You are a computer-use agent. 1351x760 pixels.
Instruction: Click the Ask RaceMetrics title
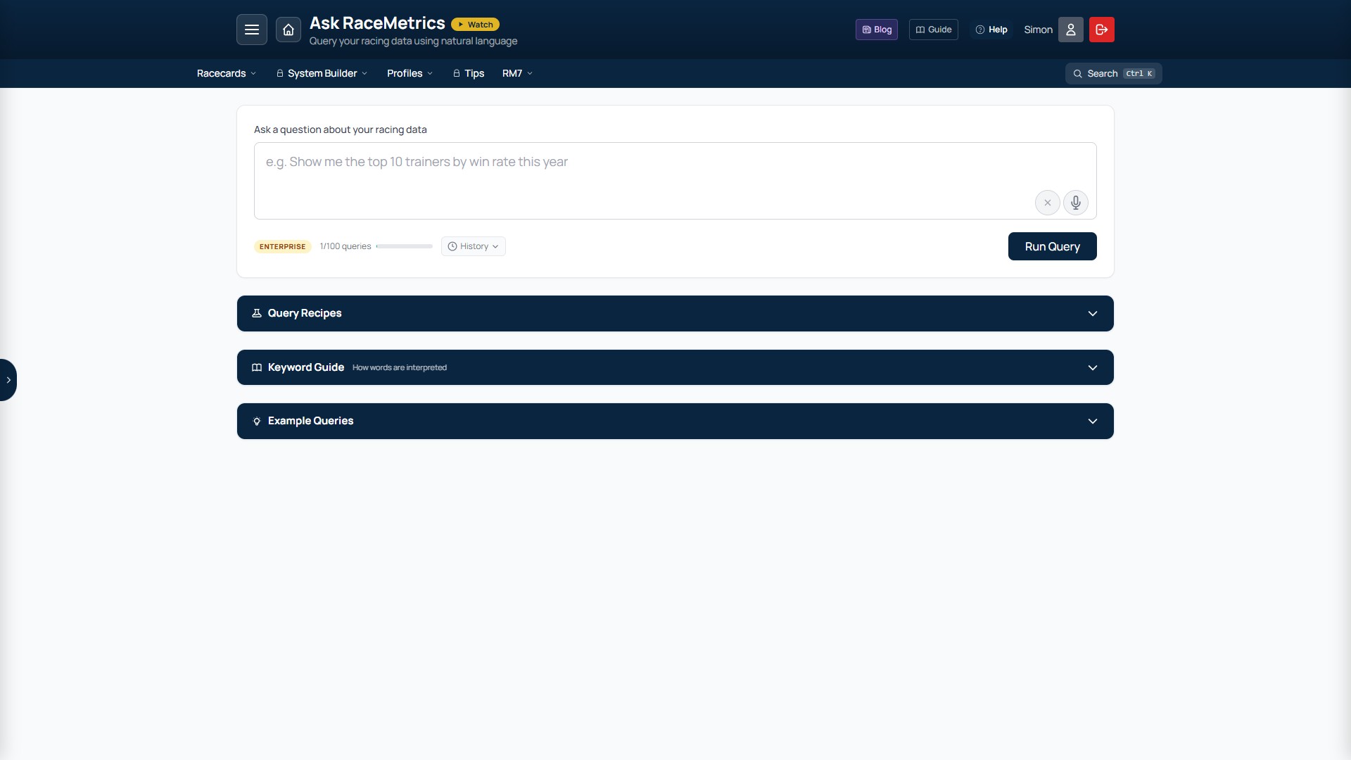377,23
